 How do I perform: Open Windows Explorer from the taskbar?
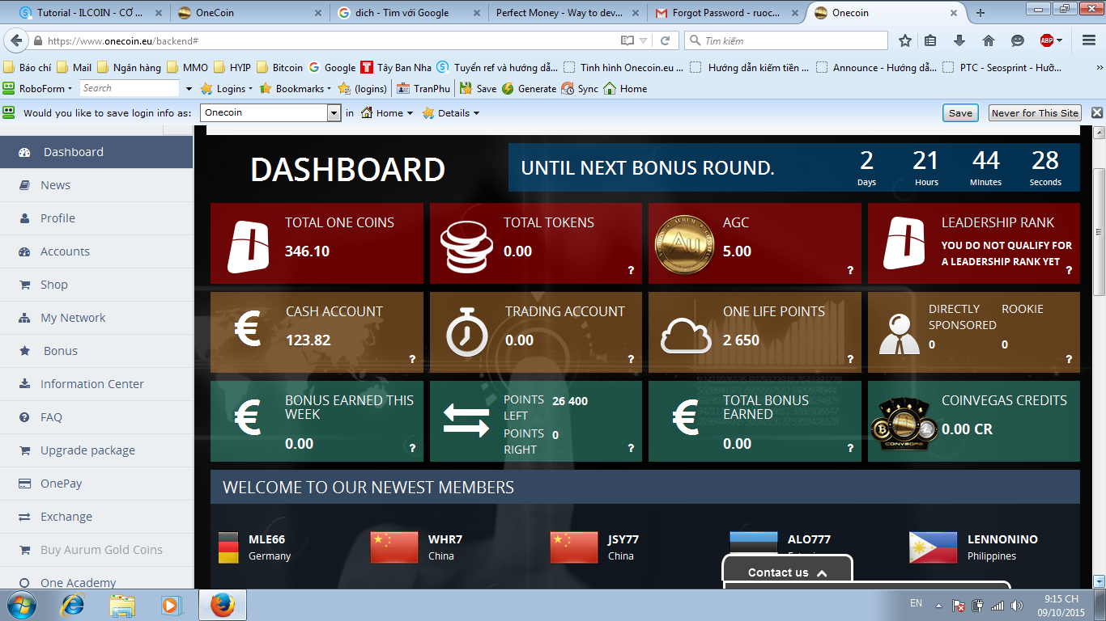[122, 605]
